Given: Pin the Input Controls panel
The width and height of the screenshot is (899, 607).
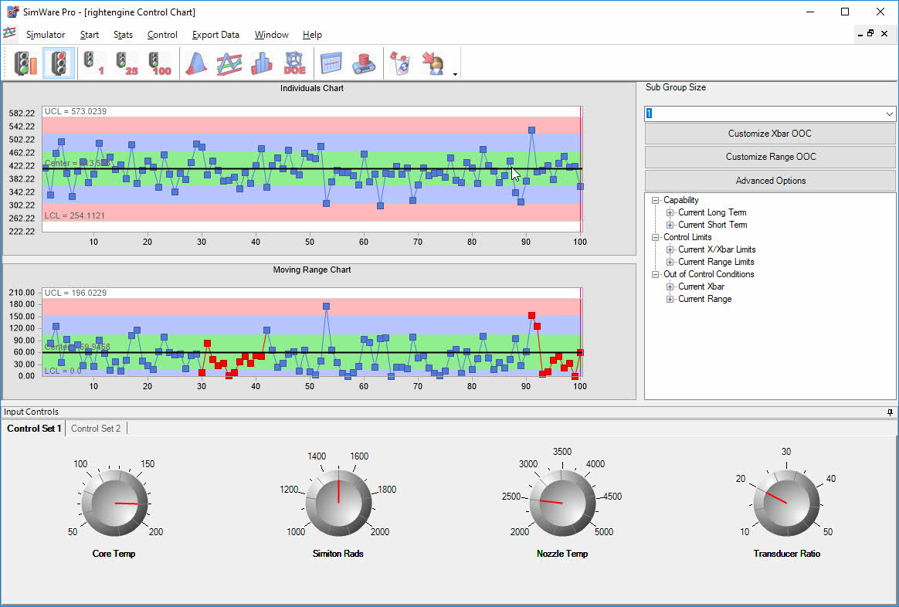Looking at the screenshot, I should (888, 412).
